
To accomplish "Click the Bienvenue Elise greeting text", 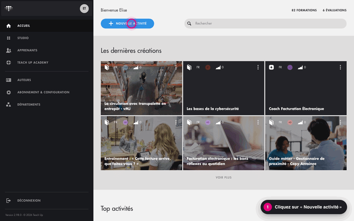I will pos(114,10).
